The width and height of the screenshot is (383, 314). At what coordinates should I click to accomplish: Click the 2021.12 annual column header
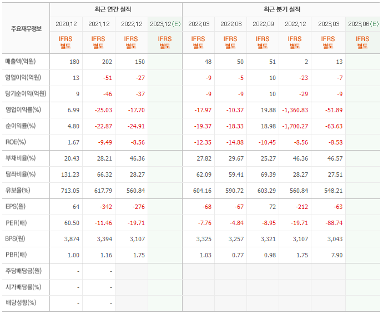[x=99, y=24]
